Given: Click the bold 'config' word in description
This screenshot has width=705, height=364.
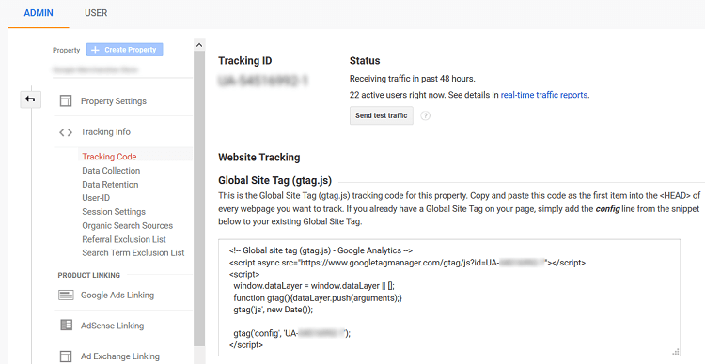Looking at the screenshot, I should (x=607, y=208).
